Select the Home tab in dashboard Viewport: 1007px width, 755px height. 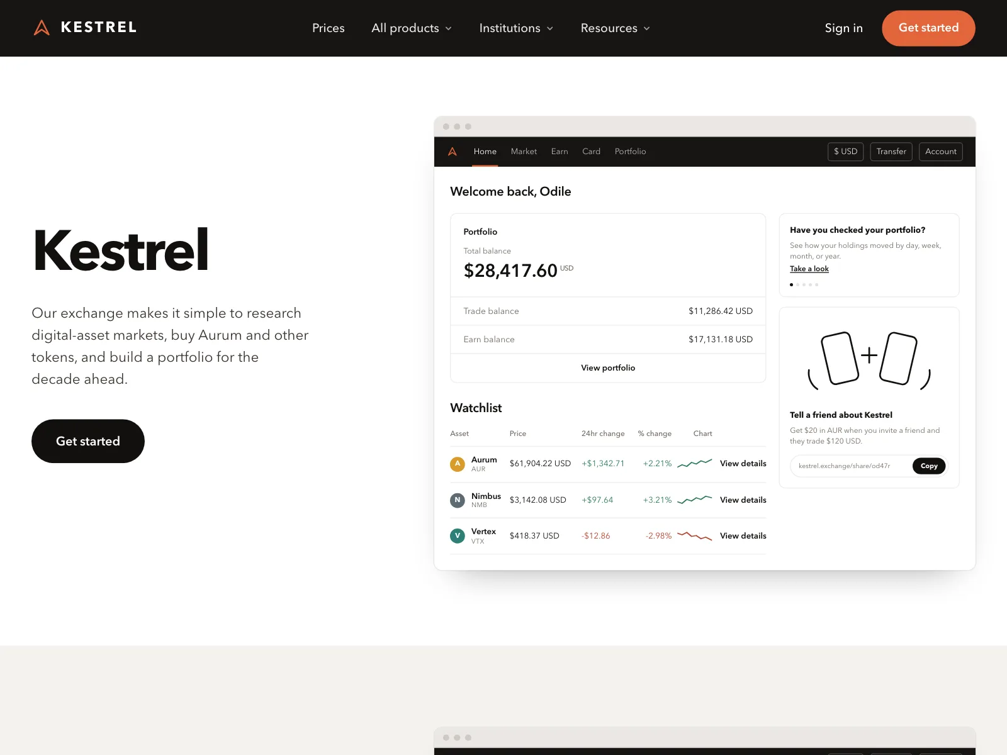tap(485, 152)
